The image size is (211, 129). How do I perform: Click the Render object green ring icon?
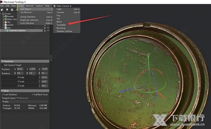[6, 16]
